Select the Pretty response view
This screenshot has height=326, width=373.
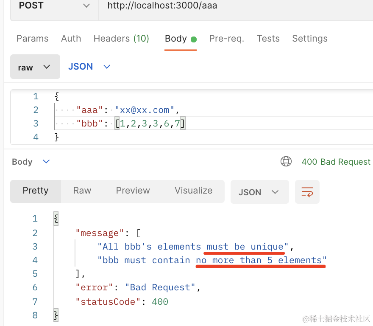[36, 191]
